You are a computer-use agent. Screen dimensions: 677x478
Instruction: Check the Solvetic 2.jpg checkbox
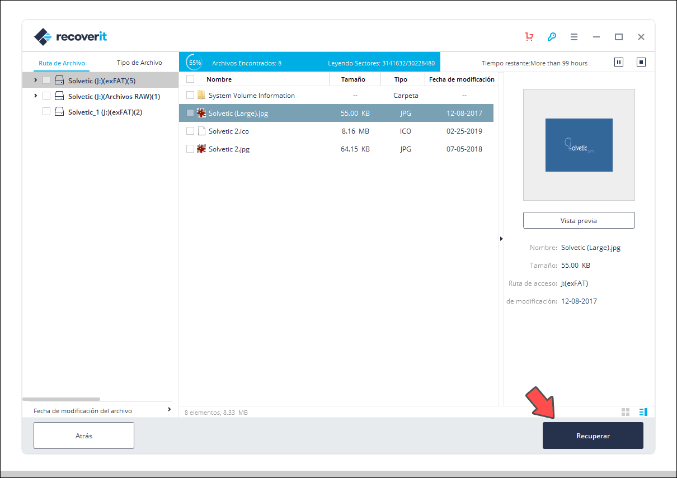click(190, 149)
